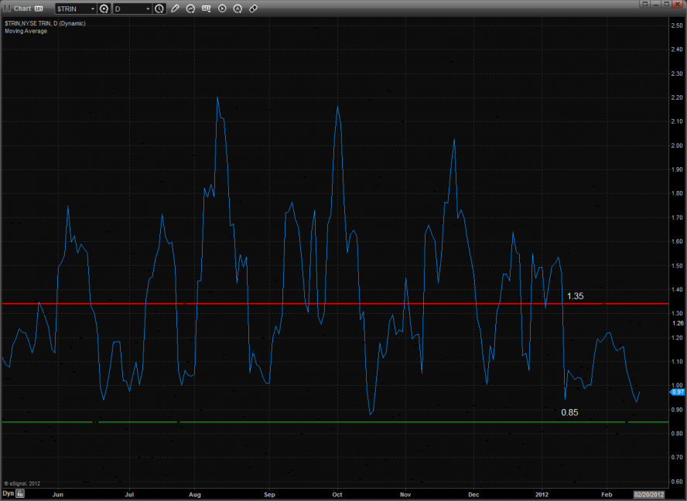Select the Moving Average study label
Viewport: 687px width, 501px height.
tap(26, 31)
